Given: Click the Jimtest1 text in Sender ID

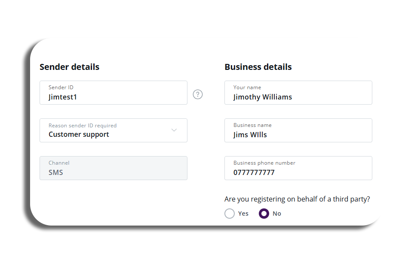Looking at the screenshot, I should pyautogui.click(x=63, y=97).
